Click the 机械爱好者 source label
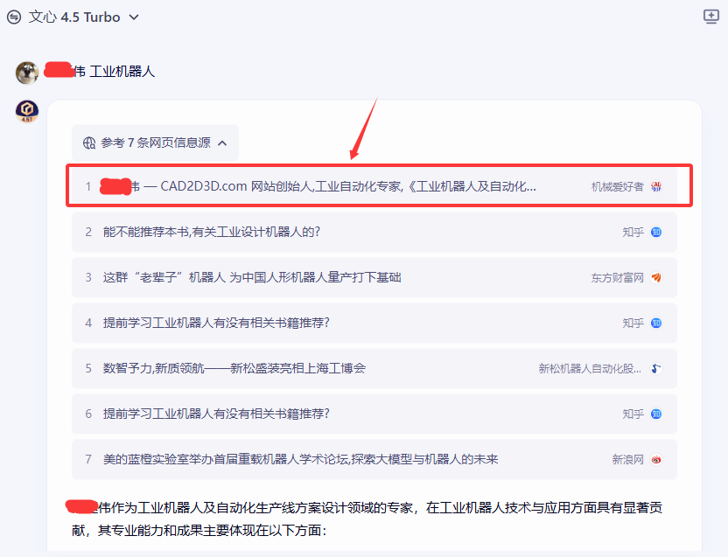Screen dimensions: 728x557 (x=617, y=187)
